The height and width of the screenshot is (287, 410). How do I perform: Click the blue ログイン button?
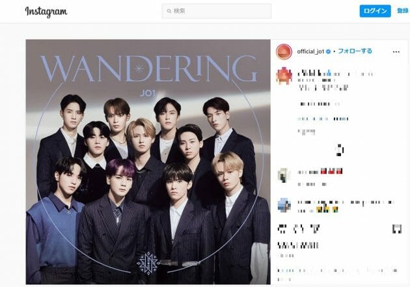coord(375,11)
